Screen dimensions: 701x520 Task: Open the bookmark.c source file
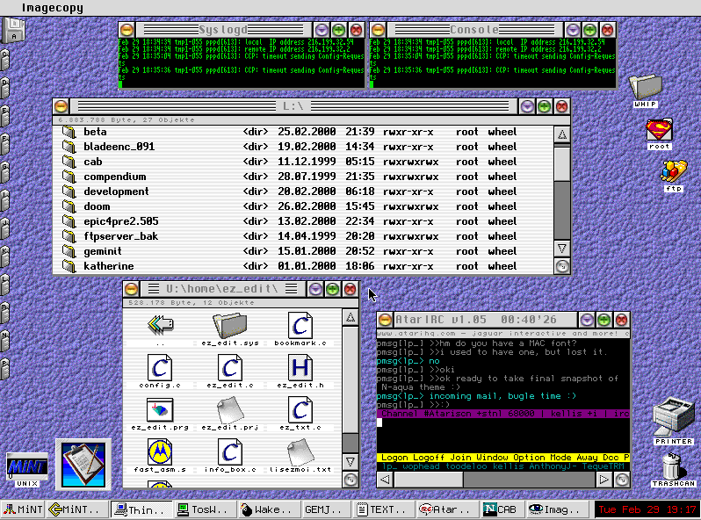(x=300, y=326)
